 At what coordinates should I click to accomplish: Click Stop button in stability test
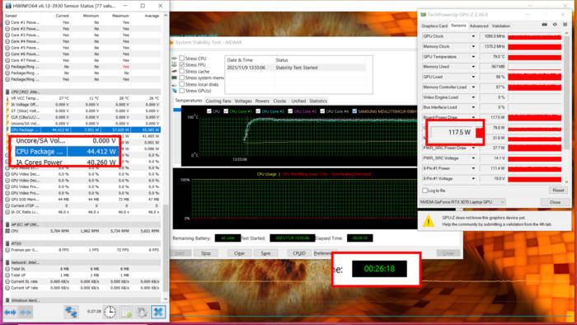click(206, 253)
